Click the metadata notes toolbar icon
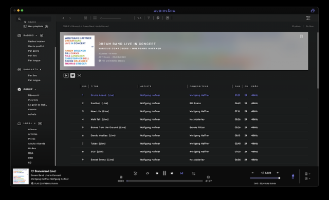329x200 pixels. click(x=158, y=18)
